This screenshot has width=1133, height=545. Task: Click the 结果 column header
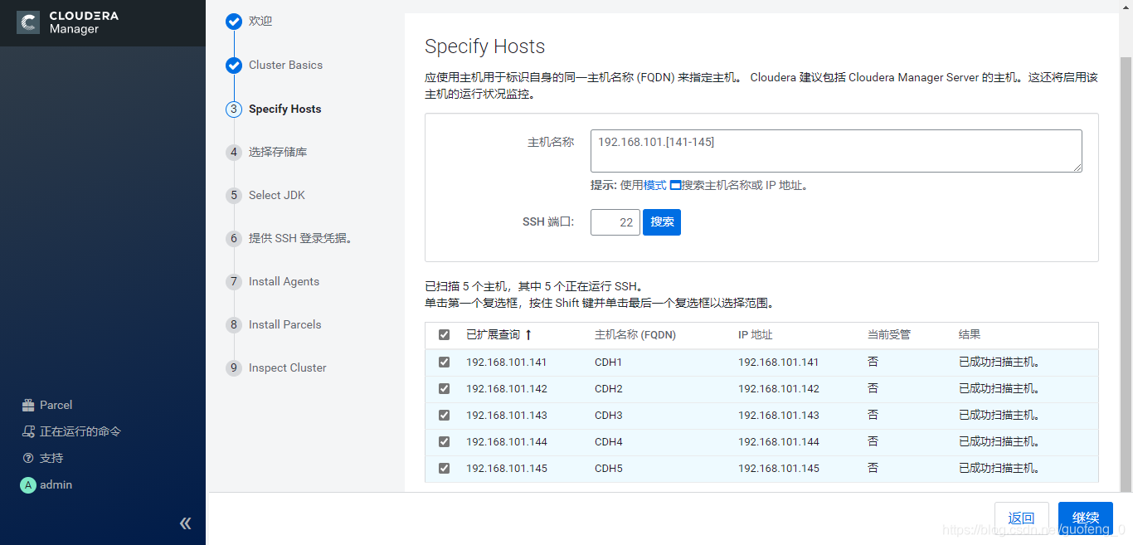[970, 335]
